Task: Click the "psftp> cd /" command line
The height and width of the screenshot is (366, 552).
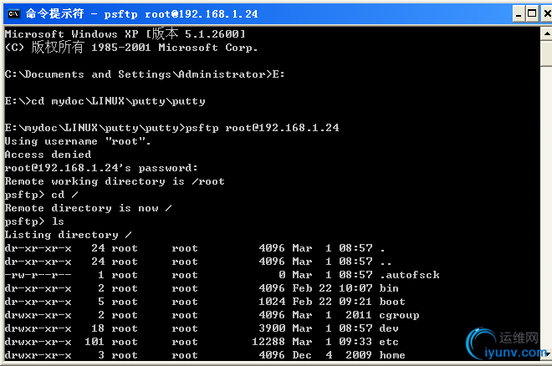Action: pyautogui.click(x=41, y=195)
